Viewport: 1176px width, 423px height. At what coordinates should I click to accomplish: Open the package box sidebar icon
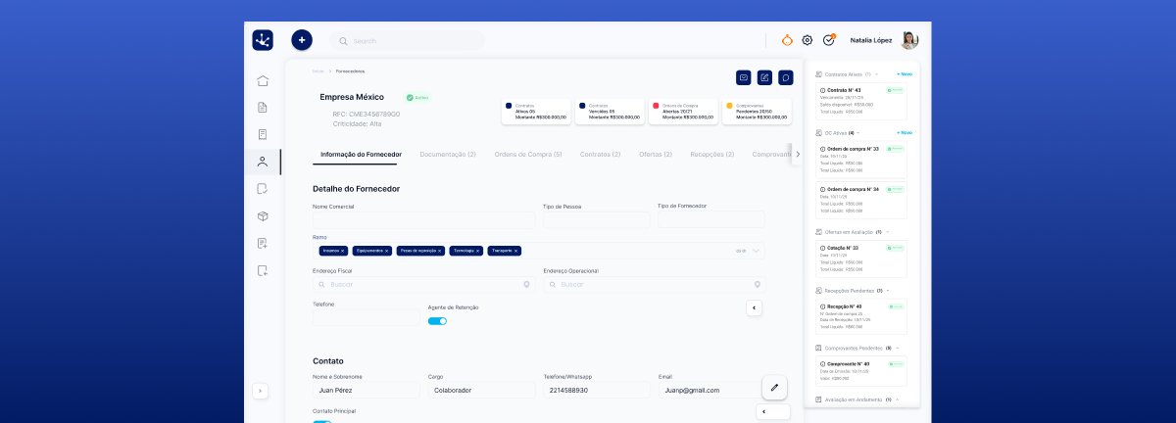[263, 215]
